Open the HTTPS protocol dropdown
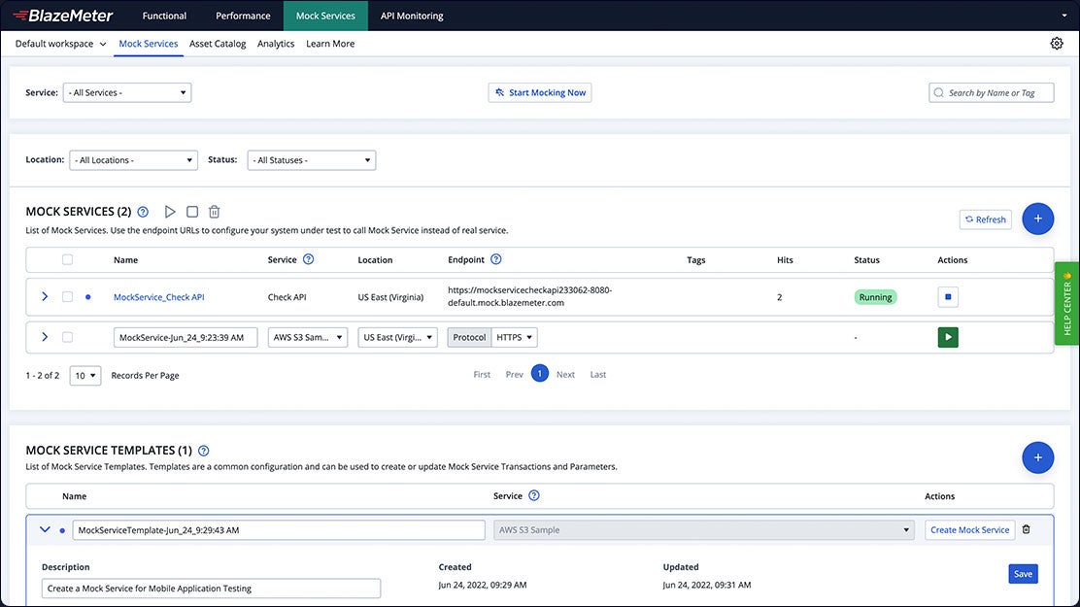The width and height of the screenshot is (1080, 607). (x=515, y=337)
